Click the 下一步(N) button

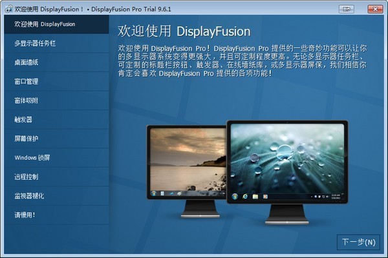358,243
